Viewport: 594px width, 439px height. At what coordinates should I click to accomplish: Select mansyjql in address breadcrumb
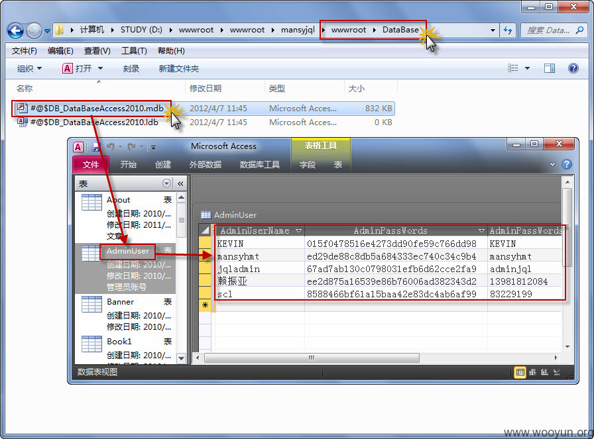tap(298, 30)
